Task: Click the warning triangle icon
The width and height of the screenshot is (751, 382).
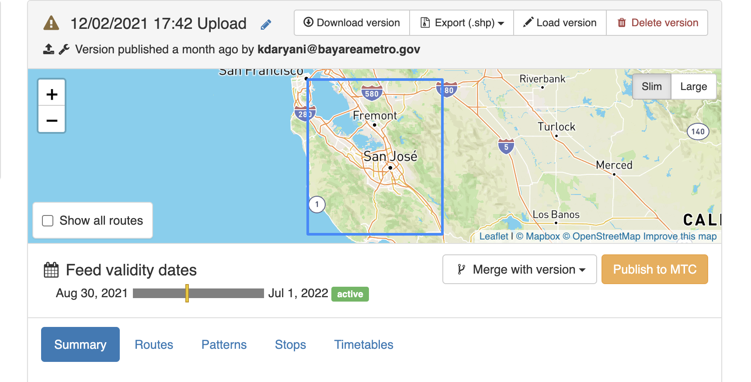Action: (x=52, y=23)
